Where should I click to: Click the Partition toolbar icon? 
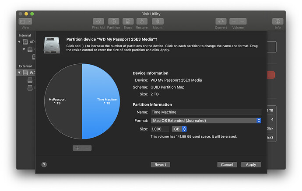tap(113, 21)
